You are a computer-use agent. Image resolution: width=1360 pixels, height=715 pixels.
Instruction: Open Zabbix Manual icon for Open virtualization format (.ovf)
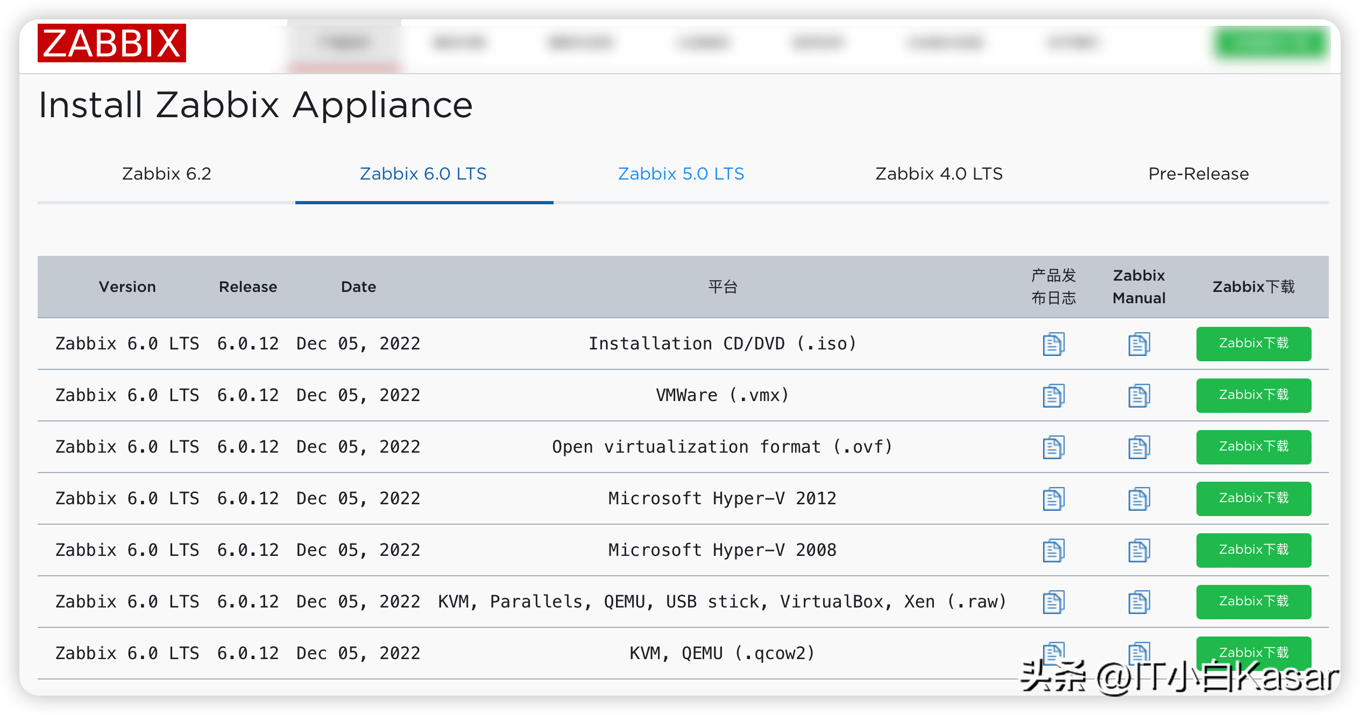1139,447
